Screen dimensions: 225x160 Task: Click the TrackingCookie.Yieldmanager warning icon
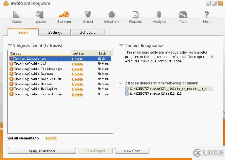click(x=11, y=69)
